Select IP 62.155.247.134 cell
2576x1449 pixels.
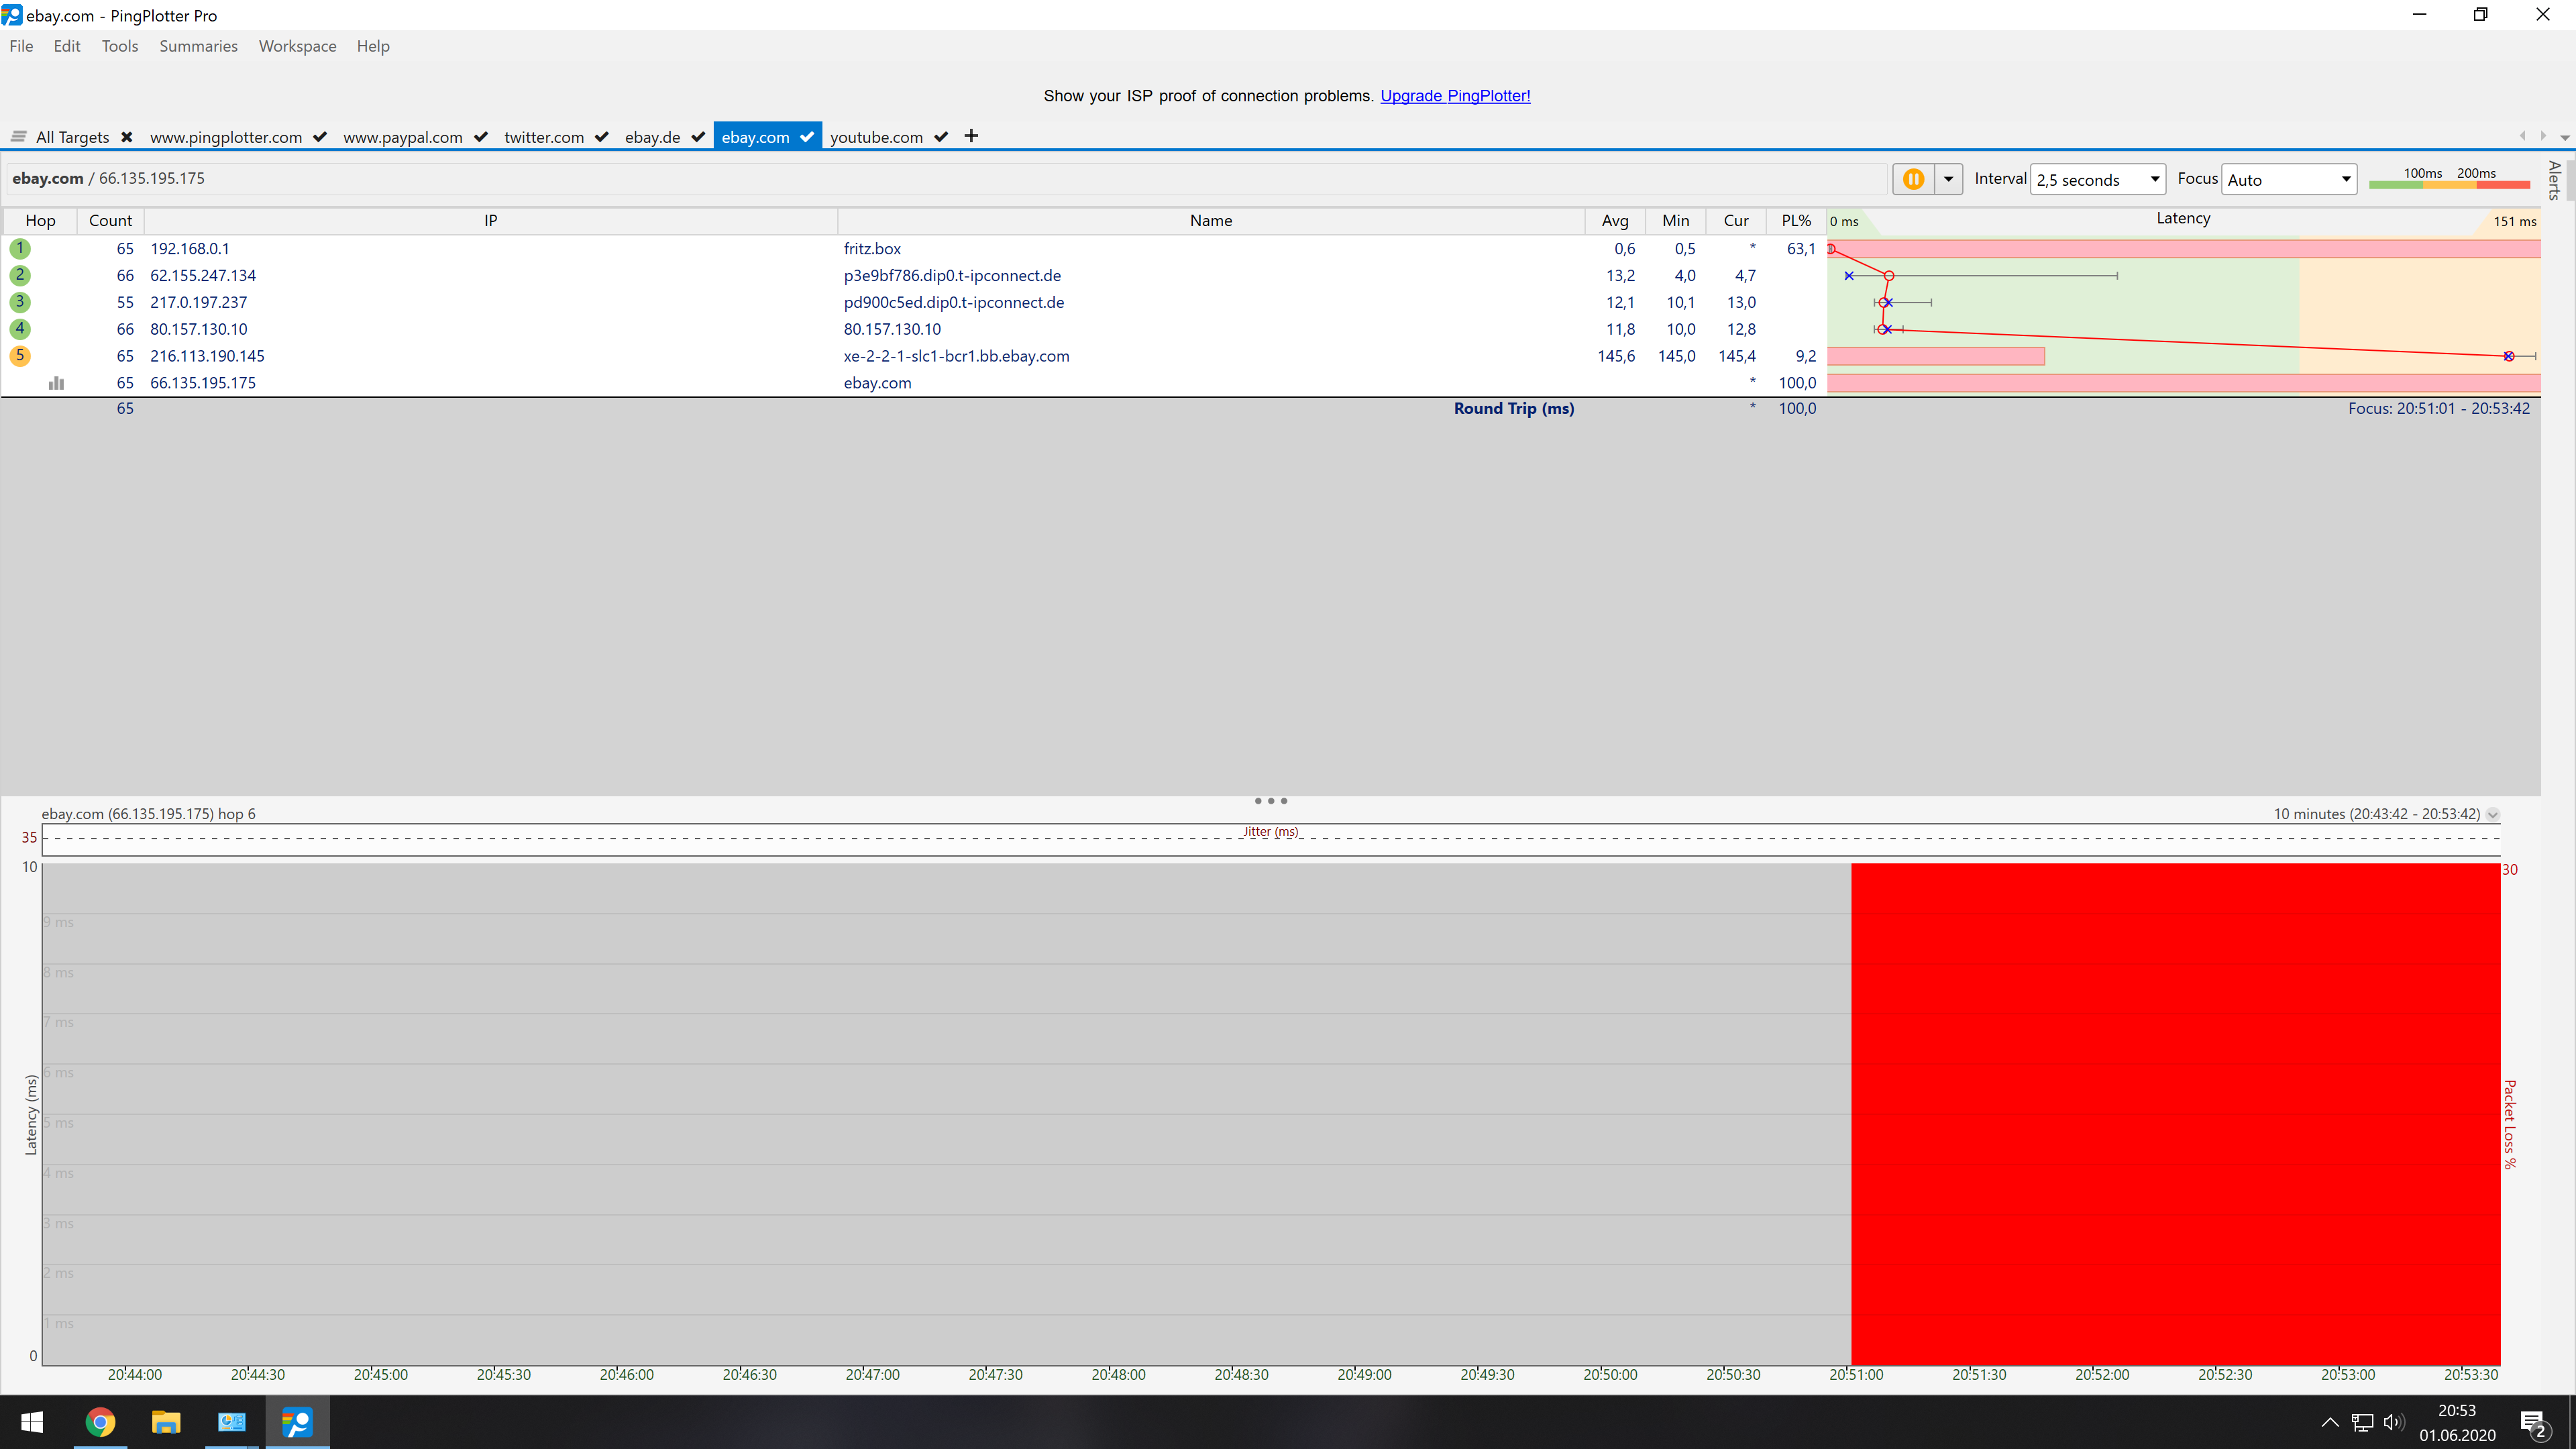pyautogui.click(x=203, y=276)
